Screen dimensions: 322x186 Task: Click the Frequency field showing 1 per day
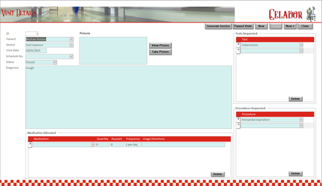pos(133,145)
